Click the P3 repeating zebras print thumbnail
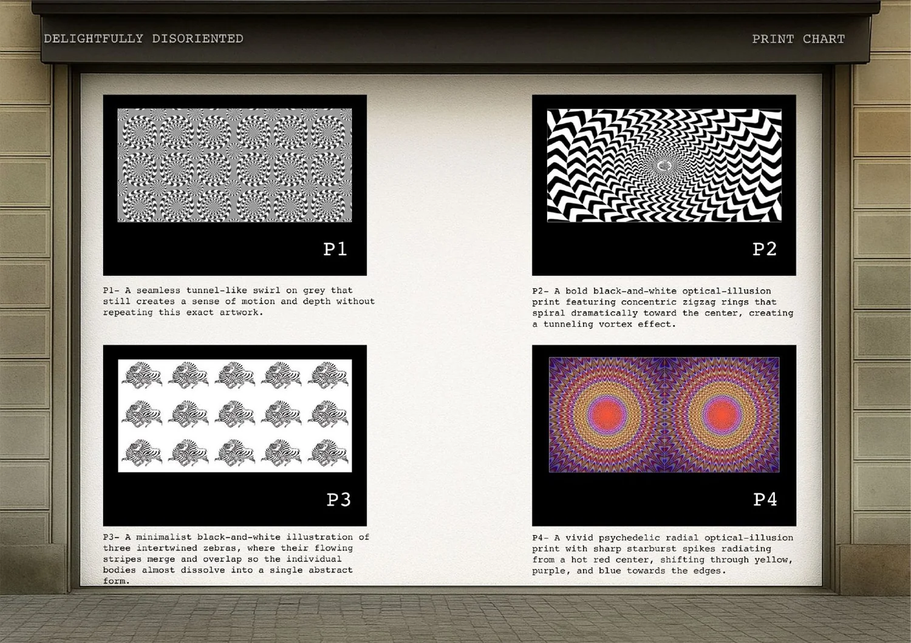 coord(234,416)
